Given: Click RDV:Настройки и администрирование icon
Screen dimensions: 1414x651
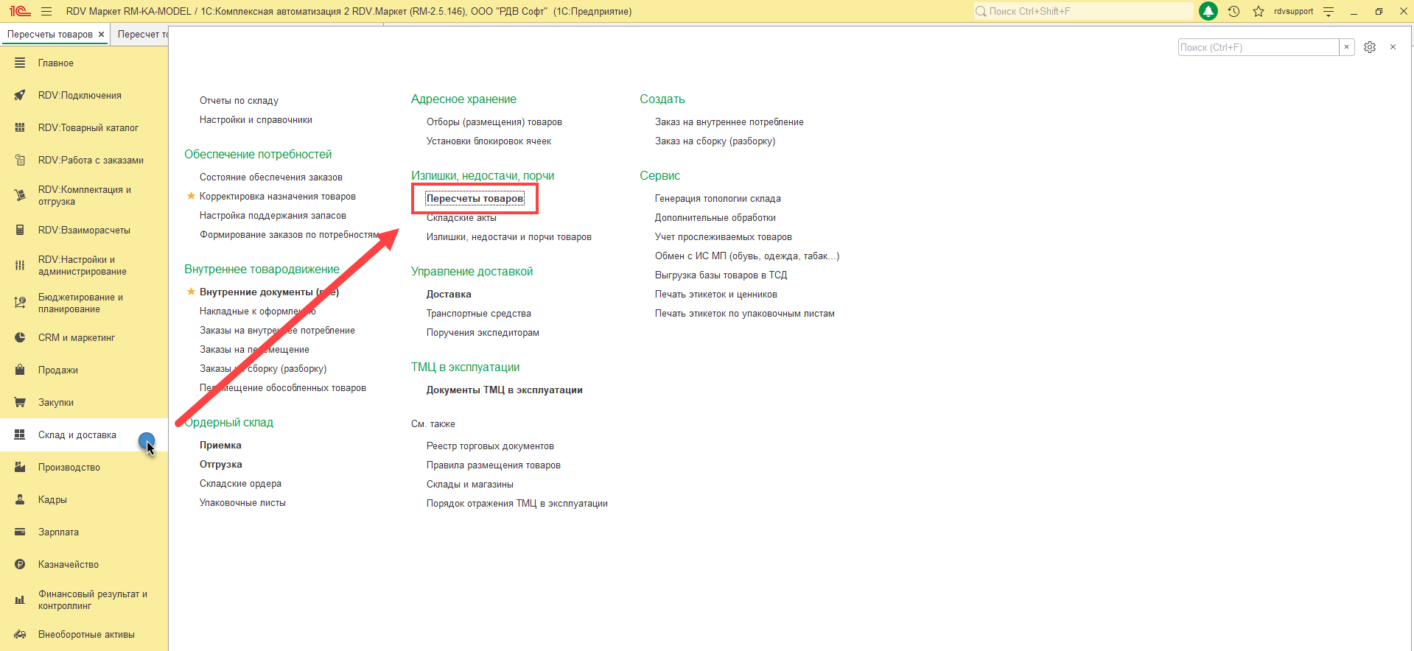Looking at the screenshot, I should click(20, 266).
